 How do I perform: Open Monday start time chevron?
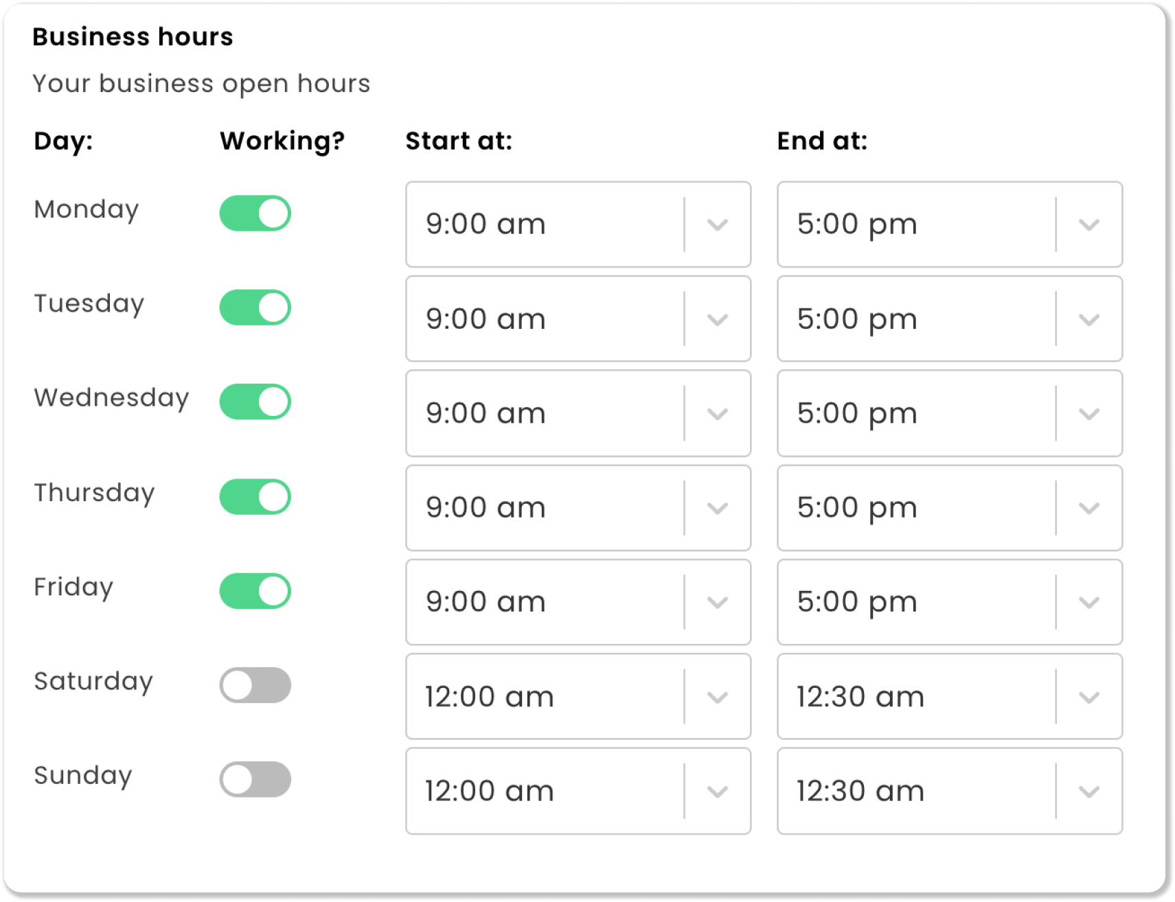tap(718, 224)
